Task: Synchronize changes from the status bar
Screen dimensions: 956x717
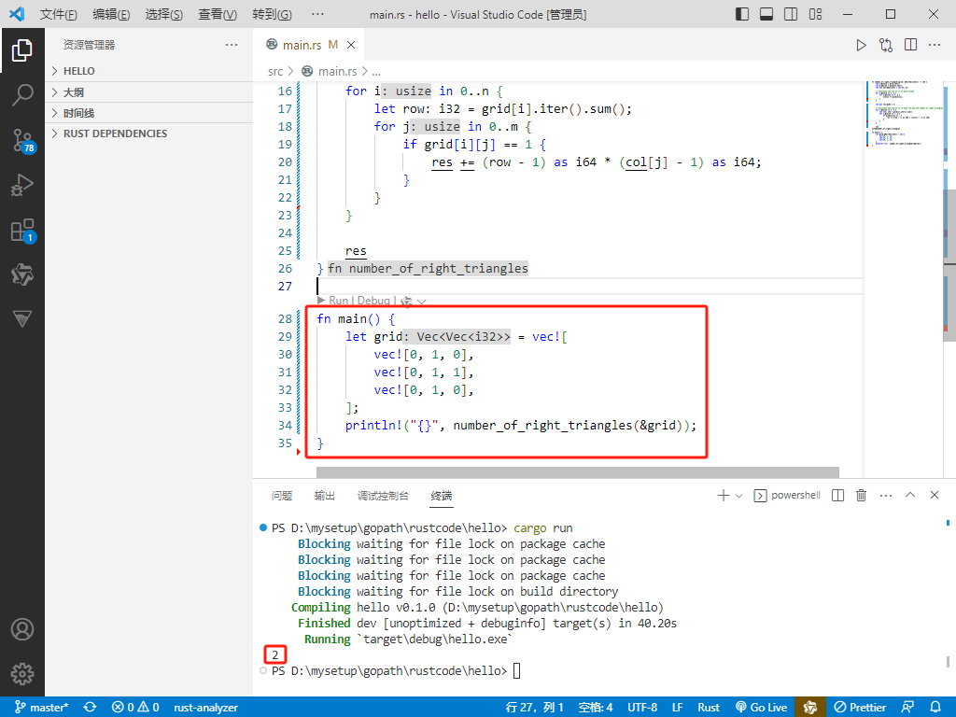Action: pyautogui.click(x=91, y=708)
